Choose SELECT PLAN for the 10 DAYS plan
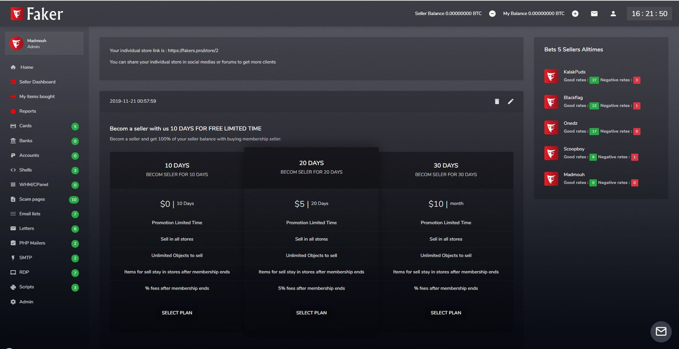The height and width of the screenshot is (349, 679). (177, 313)
